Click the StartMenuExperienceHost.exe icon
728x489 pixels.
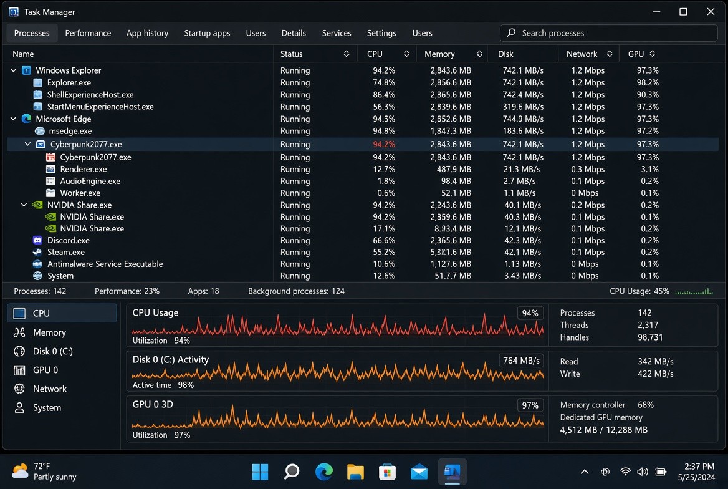tap(38, 107)
